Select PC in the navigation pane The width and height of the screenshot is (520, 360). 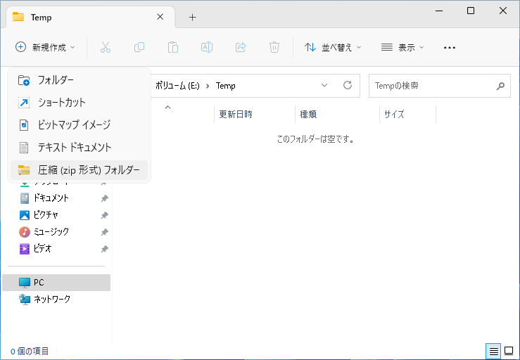pyautogui.click(x=39, y=282)
